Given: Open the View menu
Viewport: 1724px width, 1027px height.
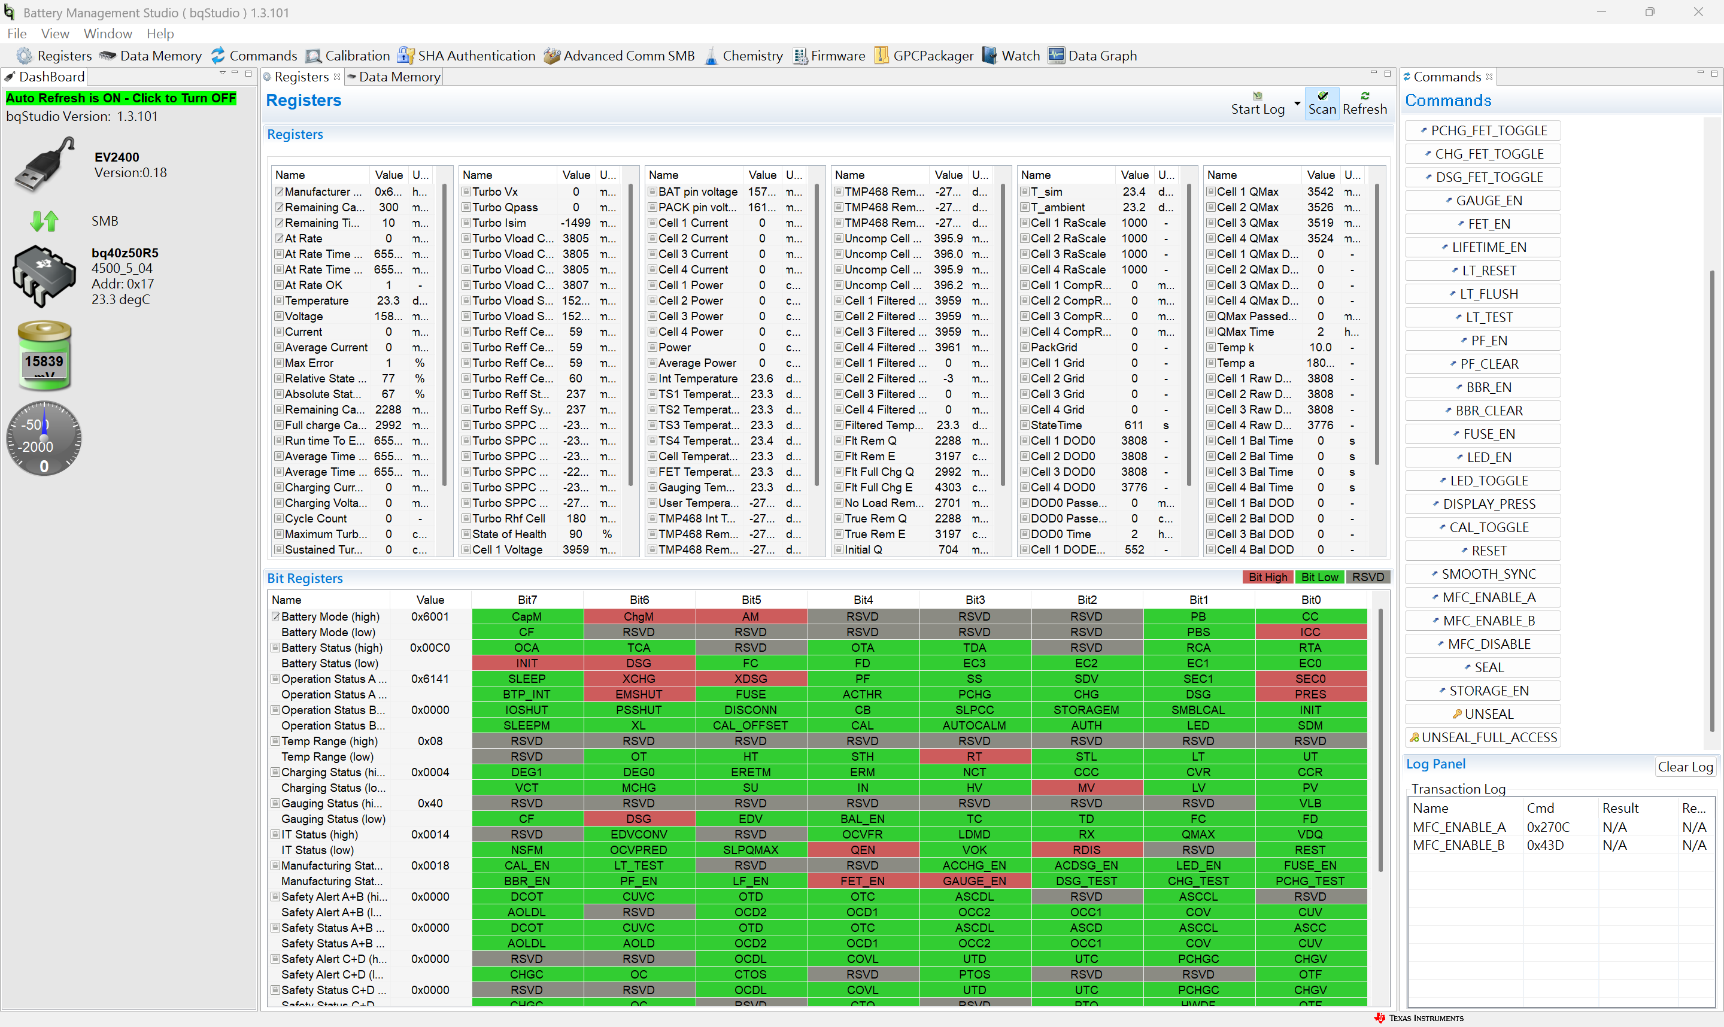Looking at the screenshot, I should [x=54, y=34].
